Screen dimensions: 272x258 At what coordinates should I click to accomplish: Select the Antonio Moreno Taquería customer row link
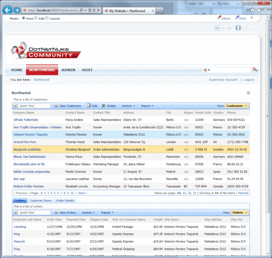coord(31,135)
